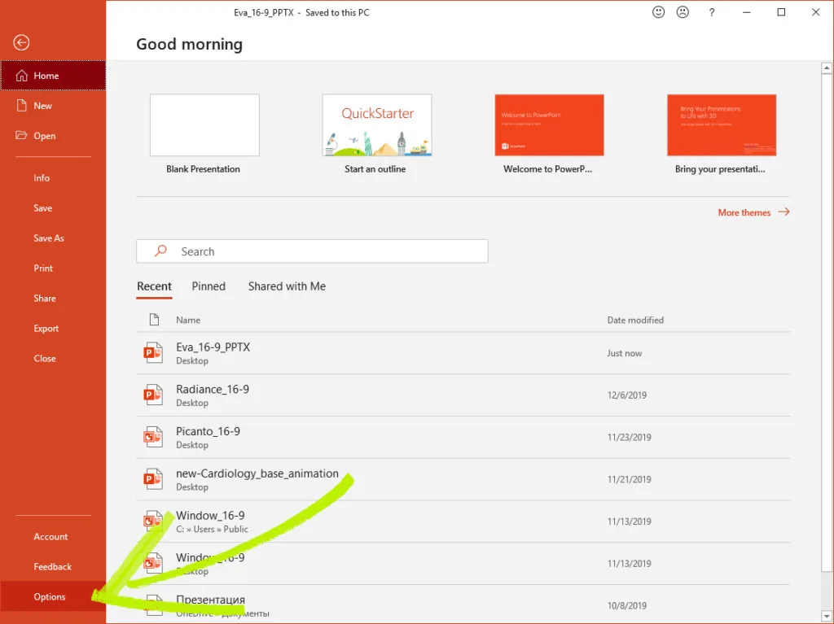Open Radiance_16-9 file name
This screenshot has width=834, height=624.
(x=213, y=389)
